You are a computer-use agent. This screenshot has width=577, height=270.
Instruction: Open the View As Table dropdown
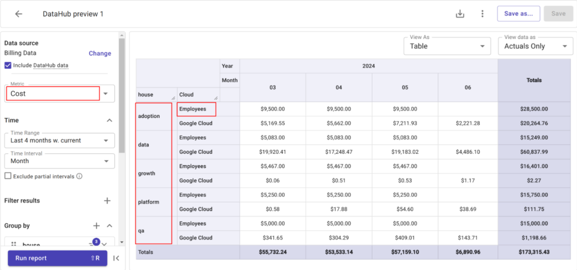click(x=447, y=46)
